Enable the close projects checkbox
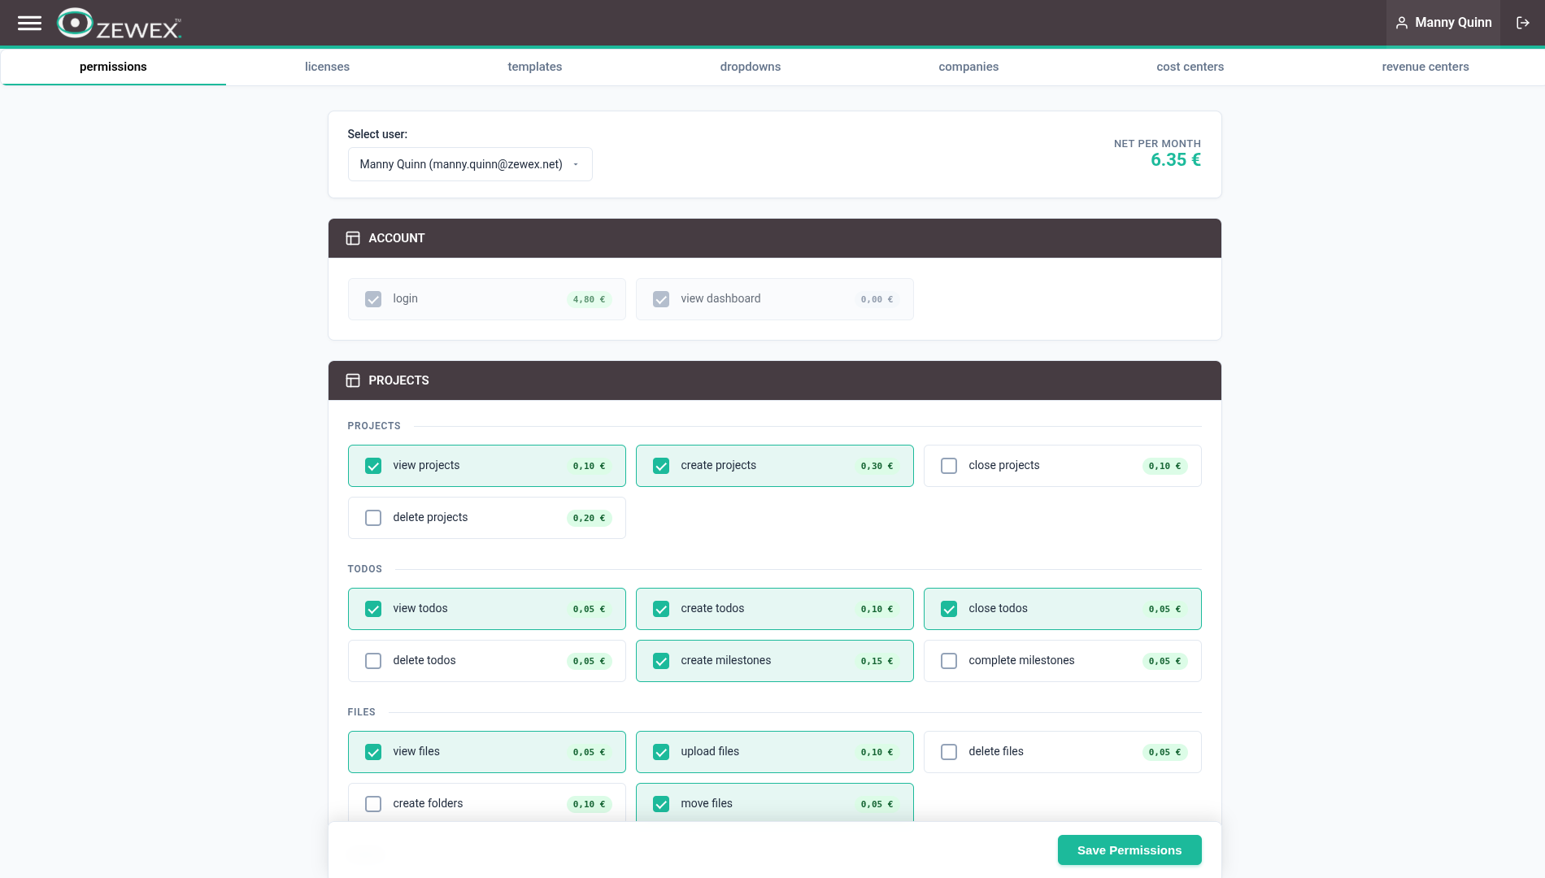The height and width of the screenshot is (878, 1545). 949,466
